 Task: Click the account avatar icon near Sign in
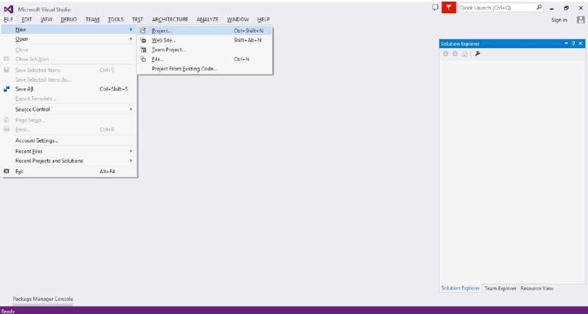(581, 20)
